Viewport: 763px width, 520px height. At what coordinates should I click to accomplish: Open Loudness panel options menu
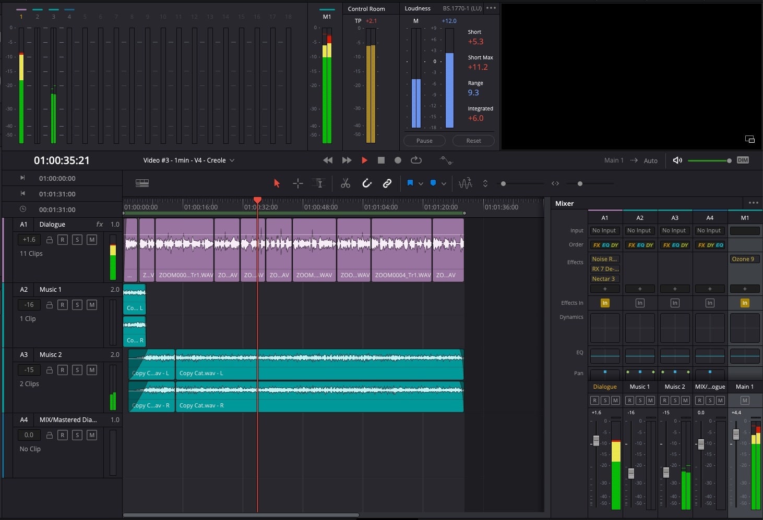coord(491,8)
